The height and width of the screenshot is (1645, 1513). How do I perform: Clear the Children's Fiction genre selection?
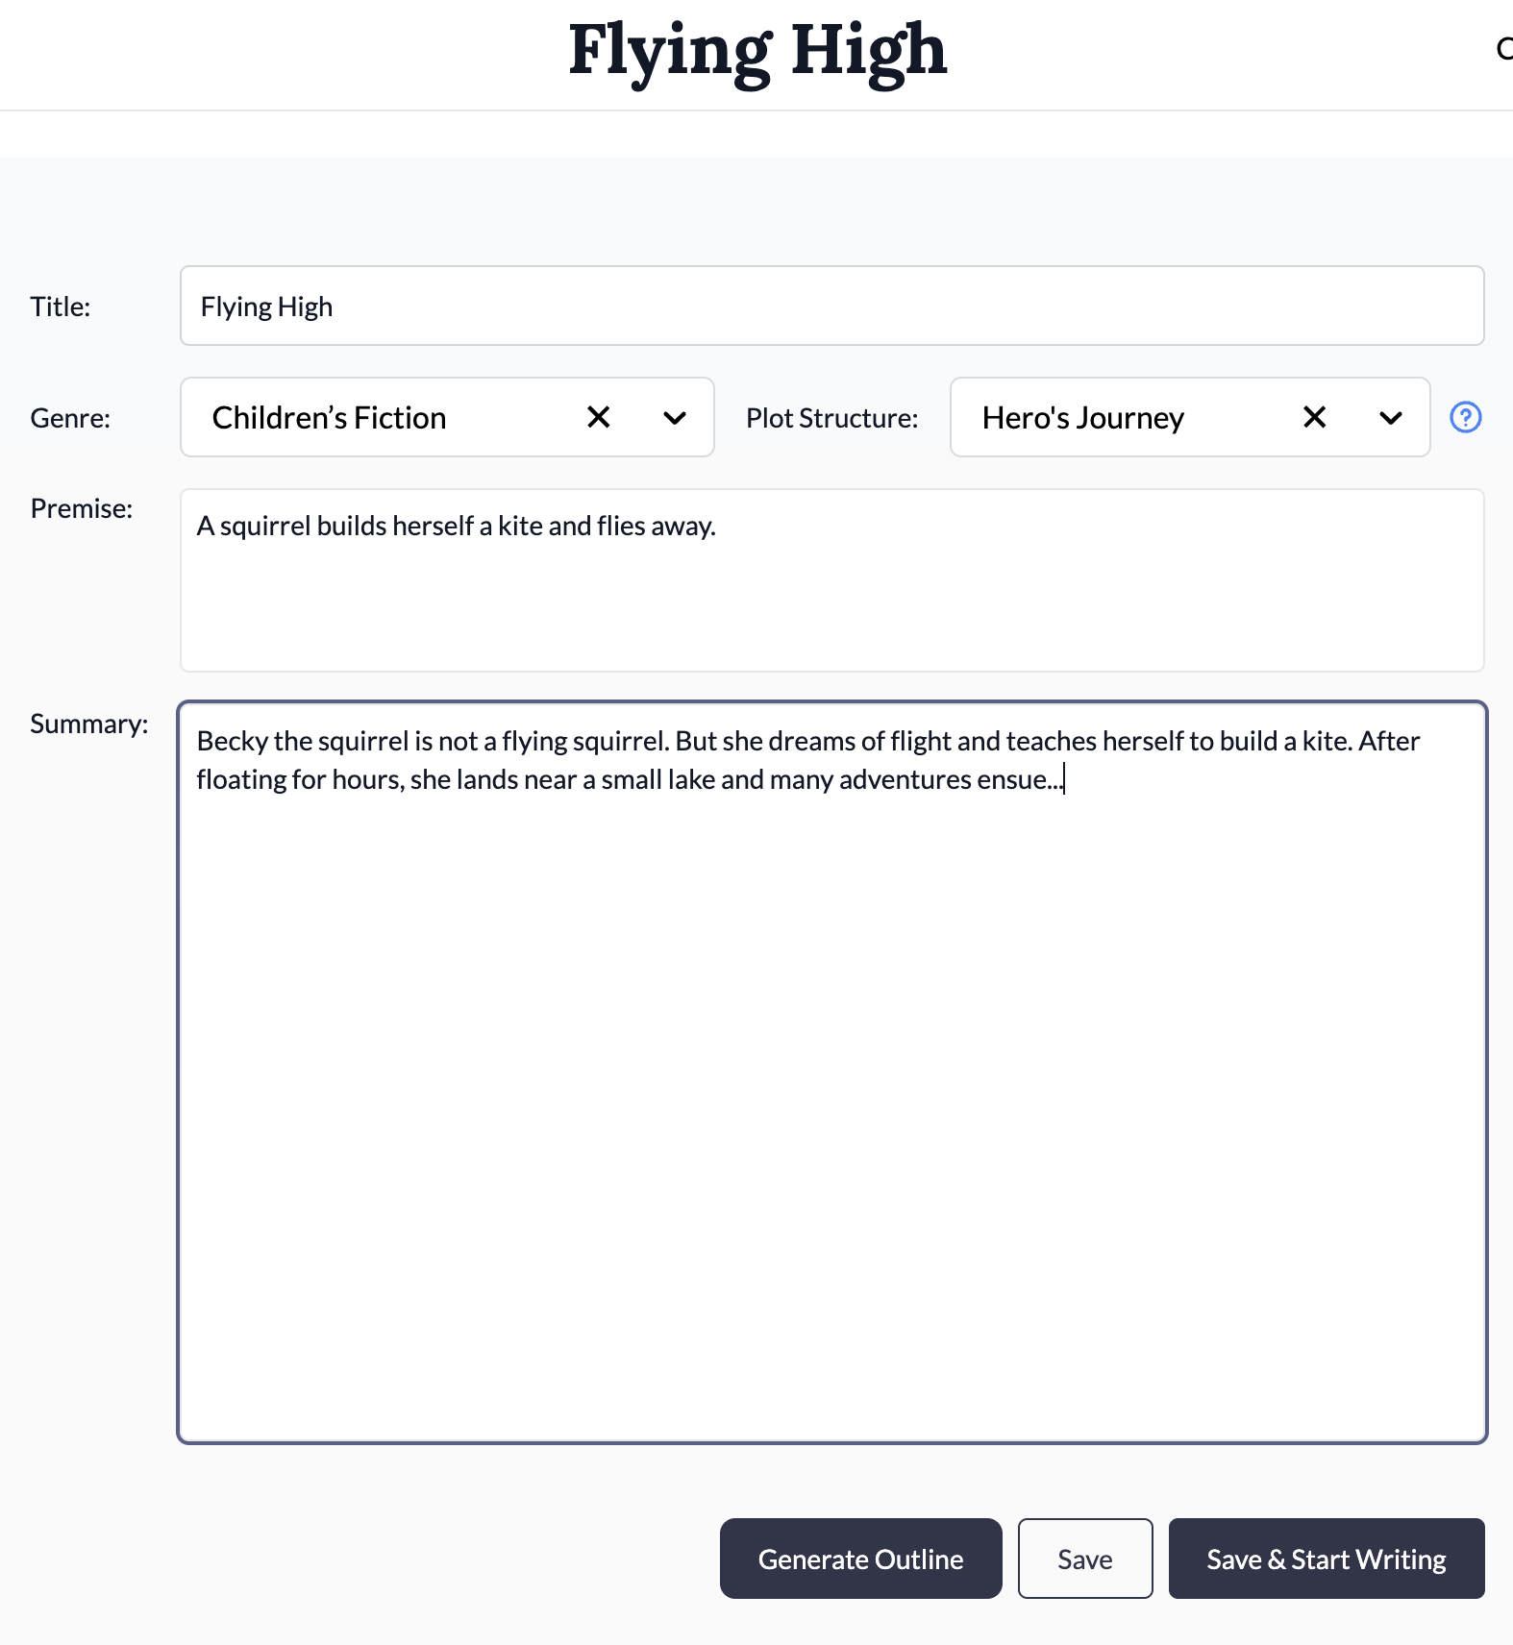(598, 417)
